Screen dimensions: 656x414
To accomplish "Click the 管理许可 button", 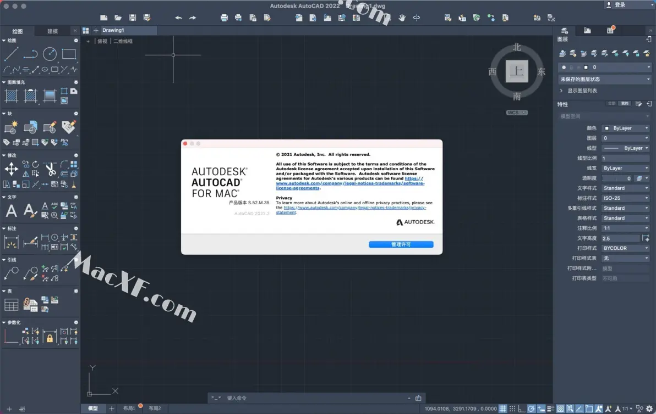I will (x=401, y=244).
